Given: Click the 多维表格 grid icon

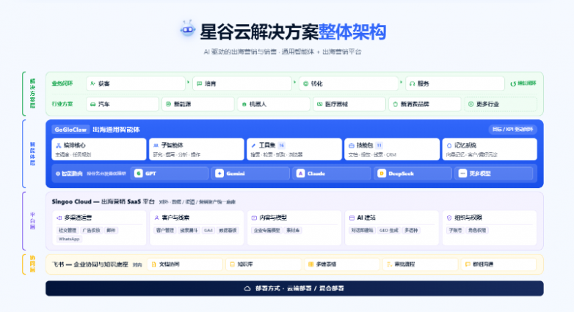Looking at the screenshot, I should [310, 264].
